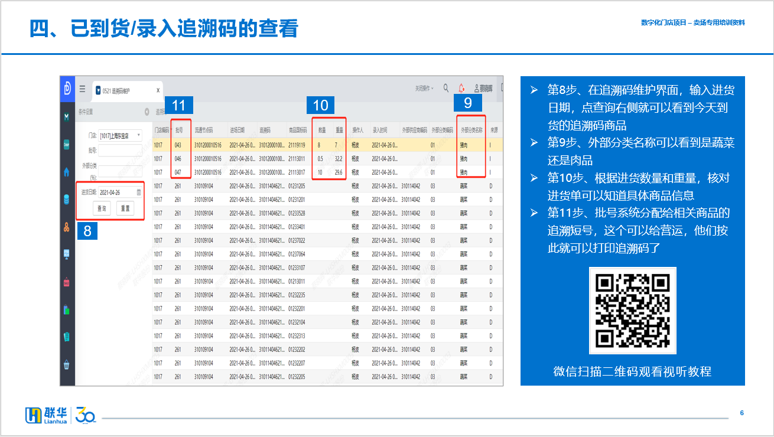This screenshot has height=437, width=774.
Task: Click the 外部分类 input field
Action: pyautogui.click(x=121, y=171)
